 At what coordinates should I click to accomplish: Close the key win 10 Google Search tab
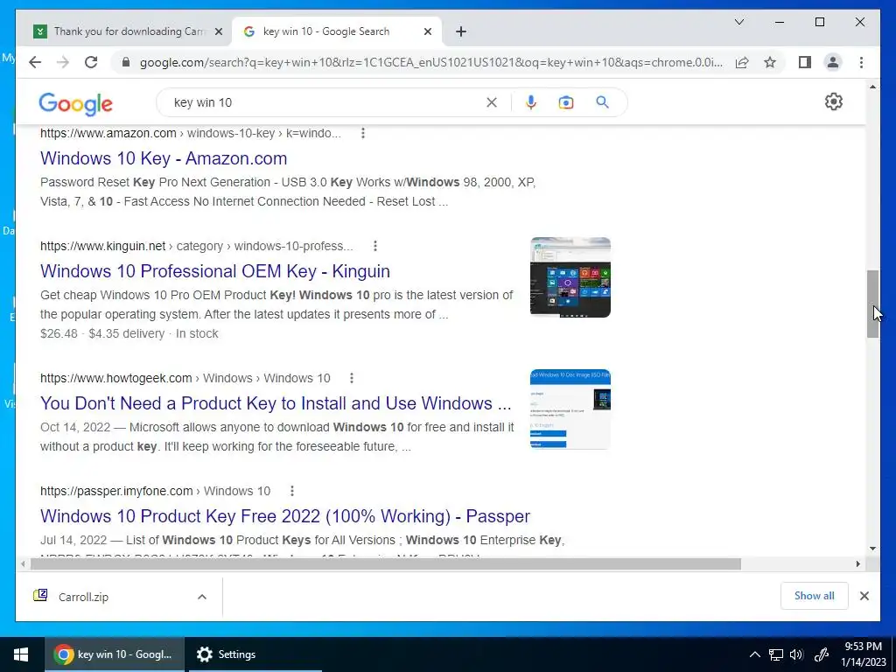[427, 32]
